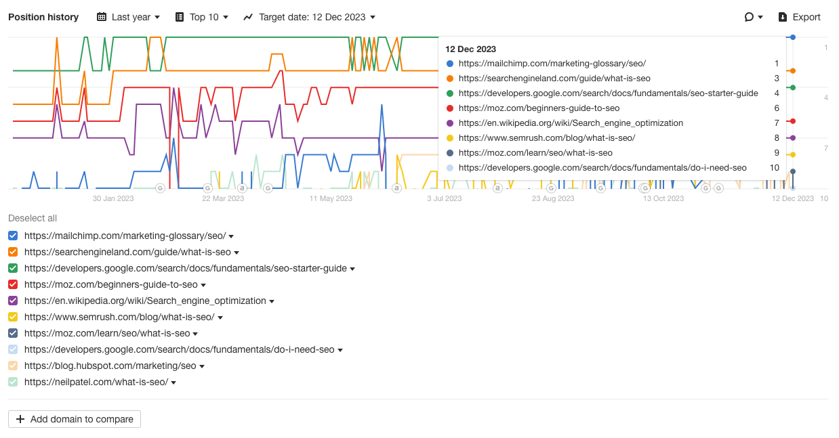The height and width of the screenshot is (438, 839).
Task: Open the Top 10 positions dropdown
Action: pyautogui.click(x=201, y=17)
